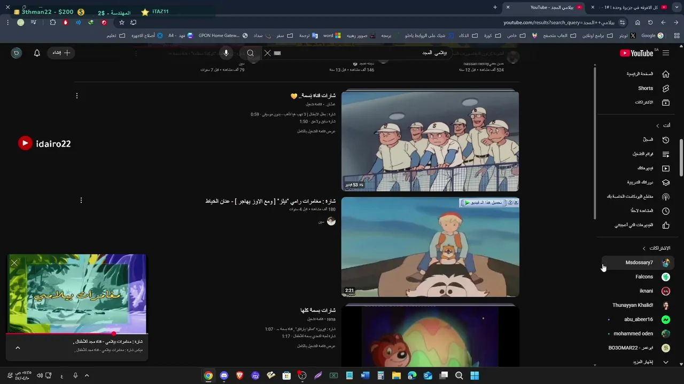This screenshot has height=384, width=684.
Task: Open options menu for Rami adventures video
Action: (81, 201)
